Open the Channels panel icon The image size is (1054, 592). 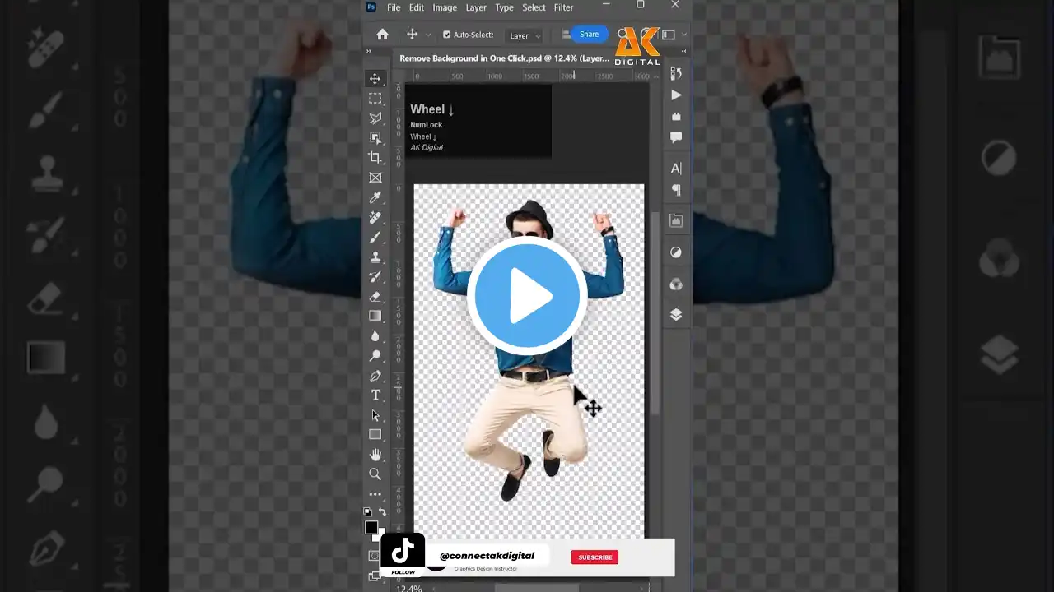click(676, 284)
